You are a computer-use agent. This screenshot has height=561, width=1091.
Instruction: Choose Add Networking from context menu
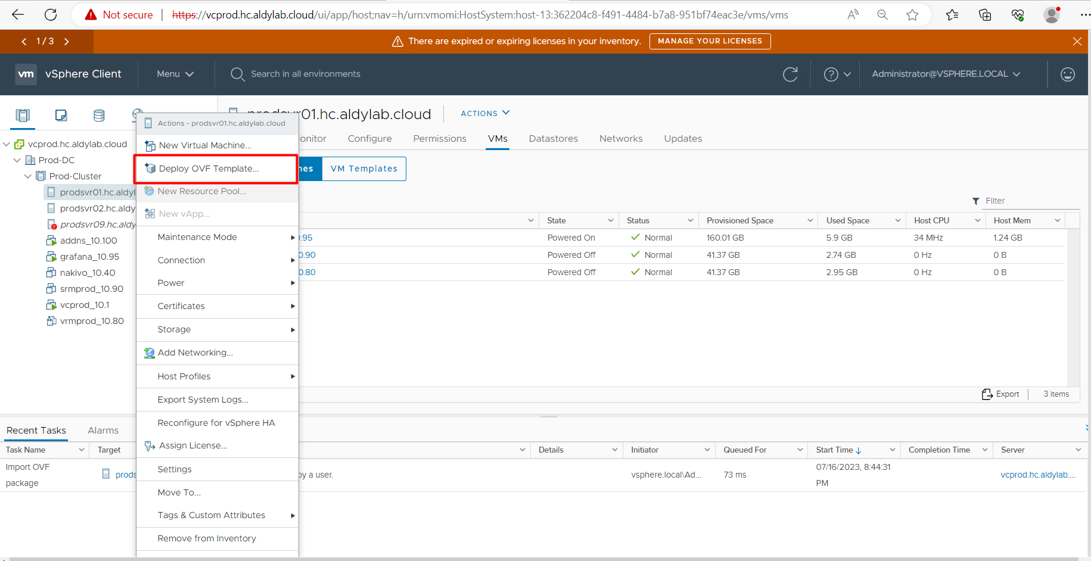[x=195, y=353]
